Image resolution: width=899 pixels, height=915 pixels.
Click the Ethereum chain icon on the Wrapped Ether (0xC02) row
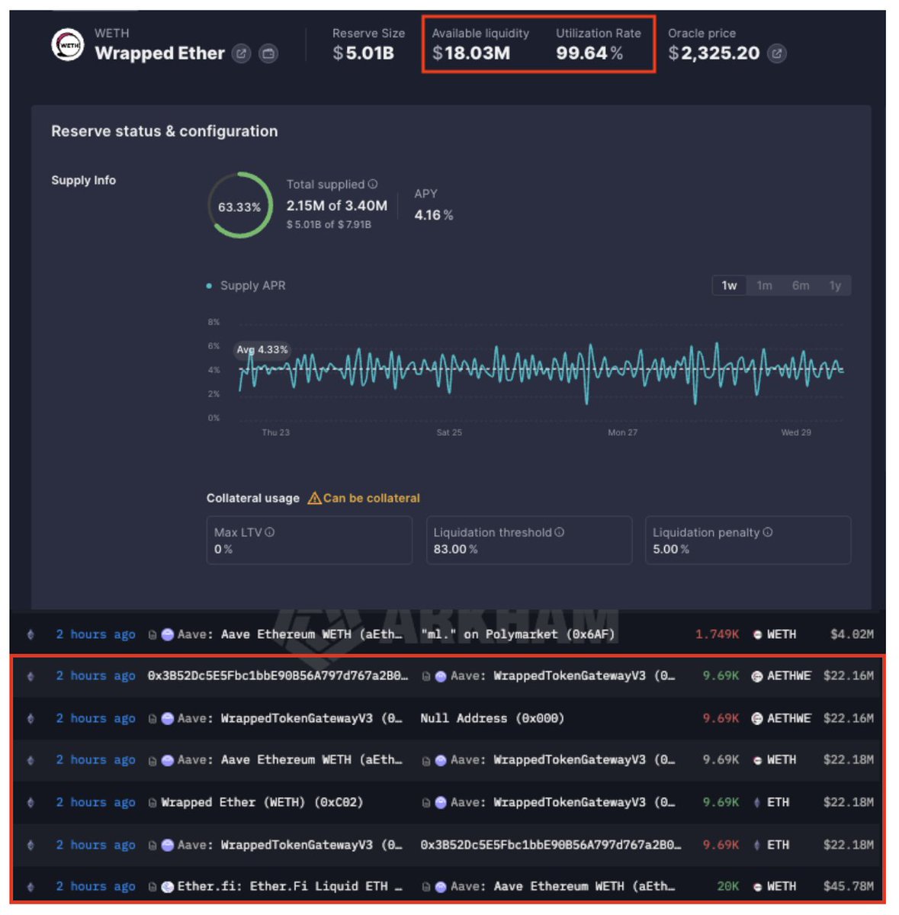(31, 802)
